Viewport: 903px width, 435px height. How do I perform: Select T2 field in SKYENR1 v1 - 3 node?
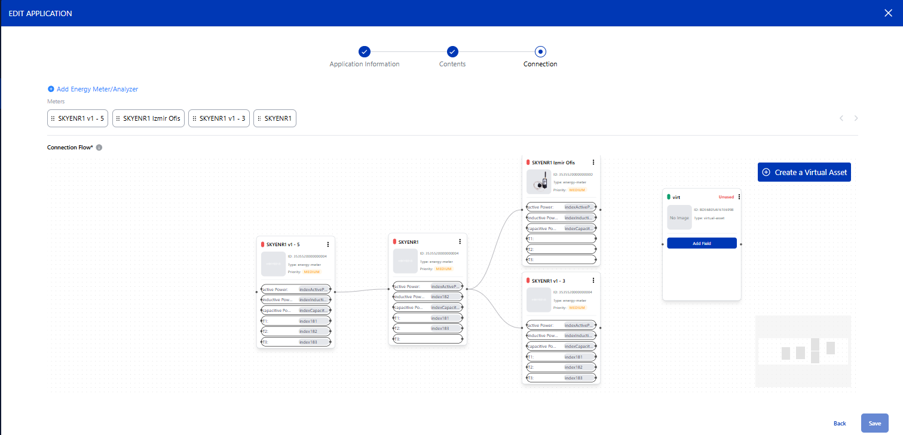[561, 367]
